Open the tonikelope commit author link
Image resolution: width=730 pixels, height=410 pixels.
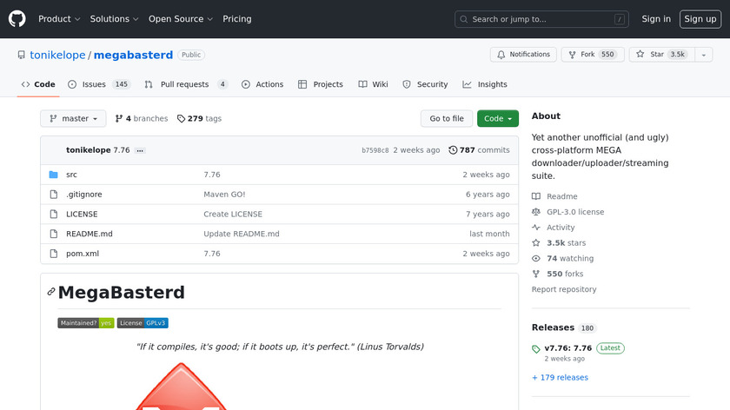pyautogui.click(x=89, y=150)
